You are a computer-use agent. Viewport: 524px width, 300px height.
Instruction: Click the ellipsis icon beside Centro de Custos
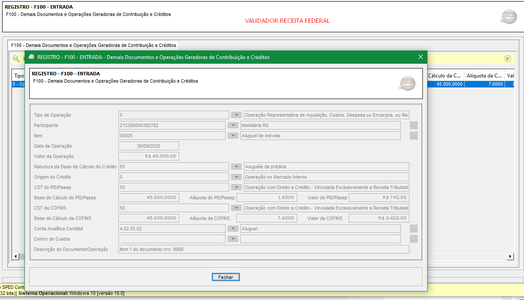[x=413, y=238]
